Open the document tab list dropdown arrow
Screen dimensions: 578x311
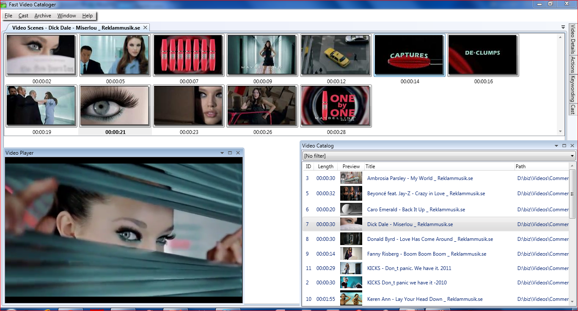click(563, 27)
